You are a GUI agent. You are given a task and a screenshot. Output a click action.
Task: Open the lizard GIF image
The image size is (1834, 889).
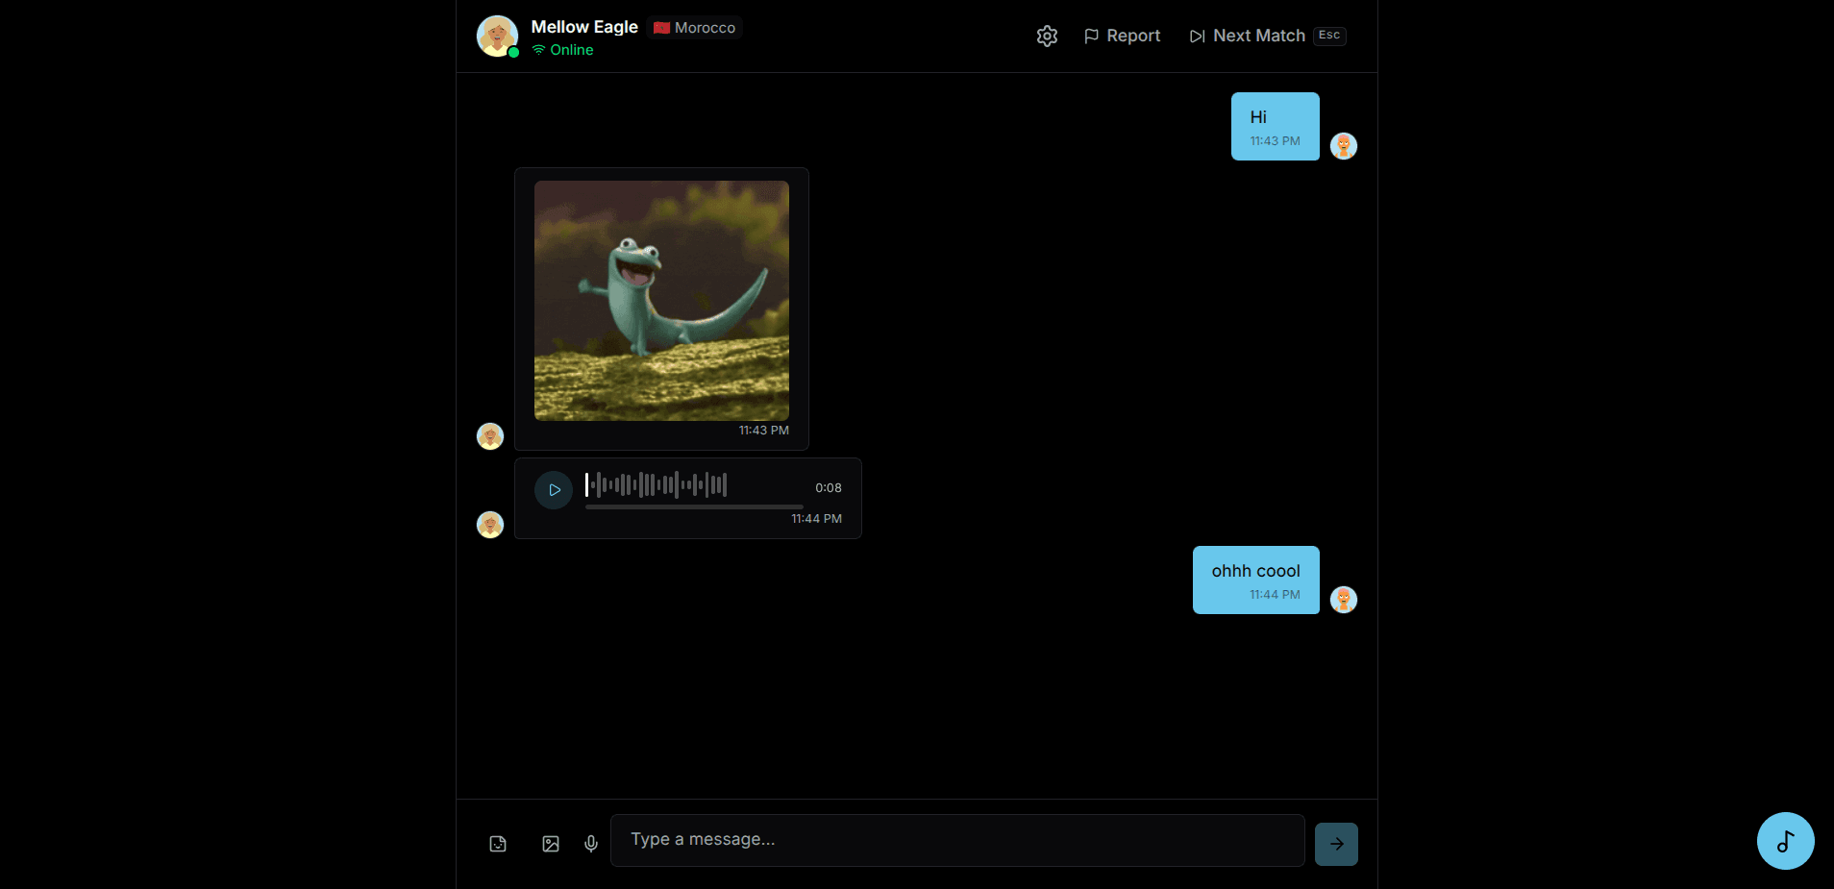(x=661, y=301)
